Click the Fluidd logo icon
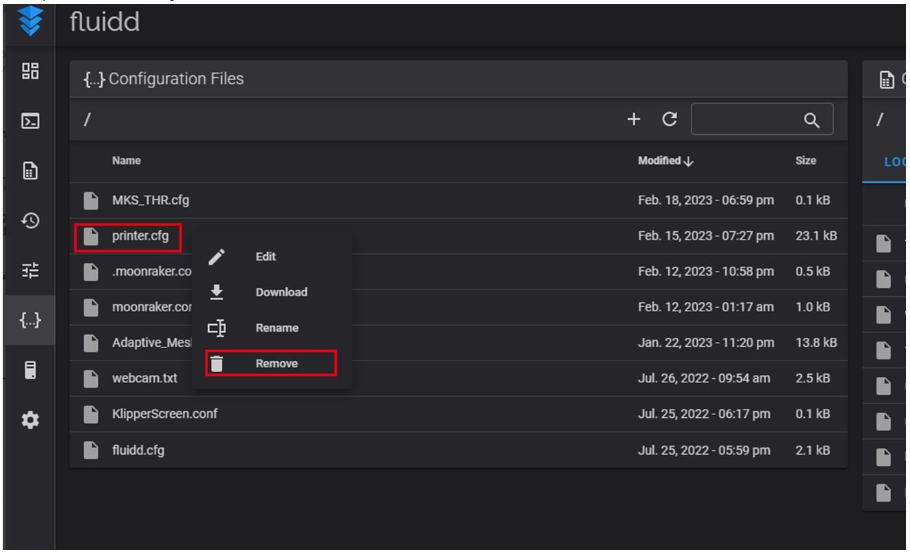This screenshot has width=910, height=554. pyautogui.click(x=29, y=22)
